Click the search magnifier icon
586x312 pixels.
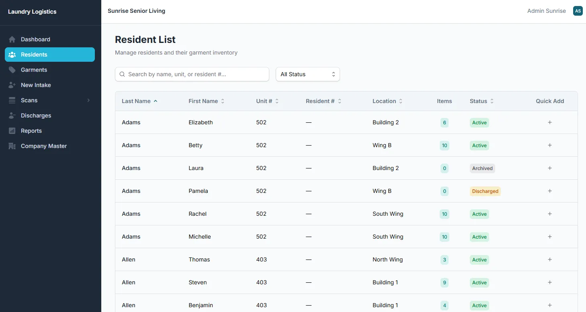122,74
